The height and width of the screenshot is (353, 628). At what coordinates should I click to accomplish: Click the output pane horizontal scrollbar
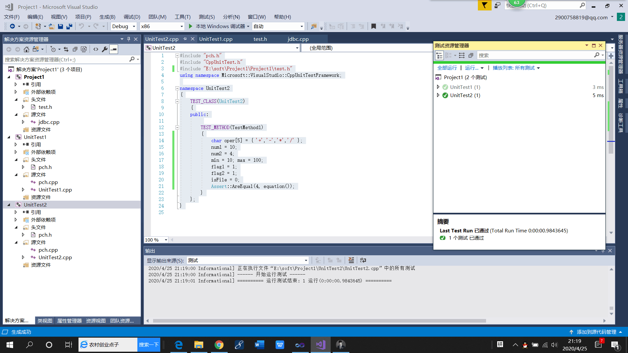[319, 321]
